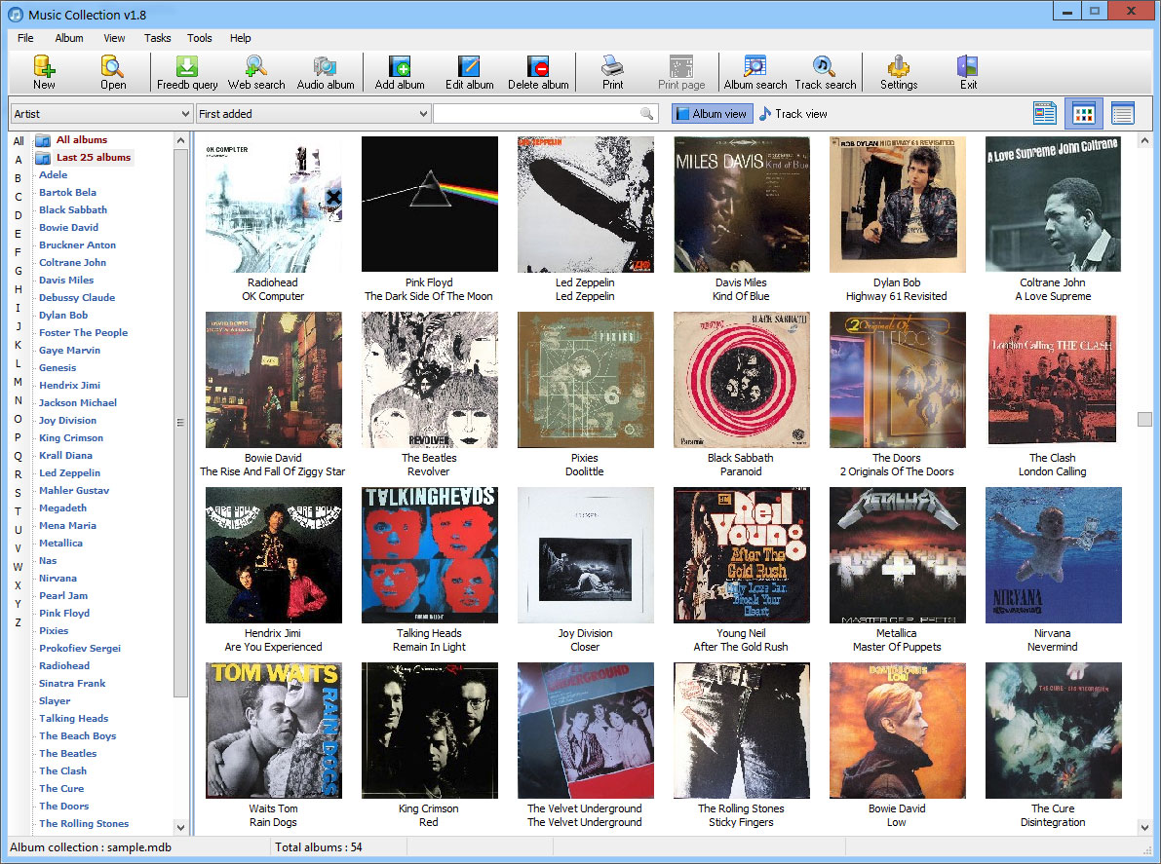Select Pink Floyd in the artist sidebar
Image resolution: width=1161 pixels, height=864 pixels.
click(62, 613)
